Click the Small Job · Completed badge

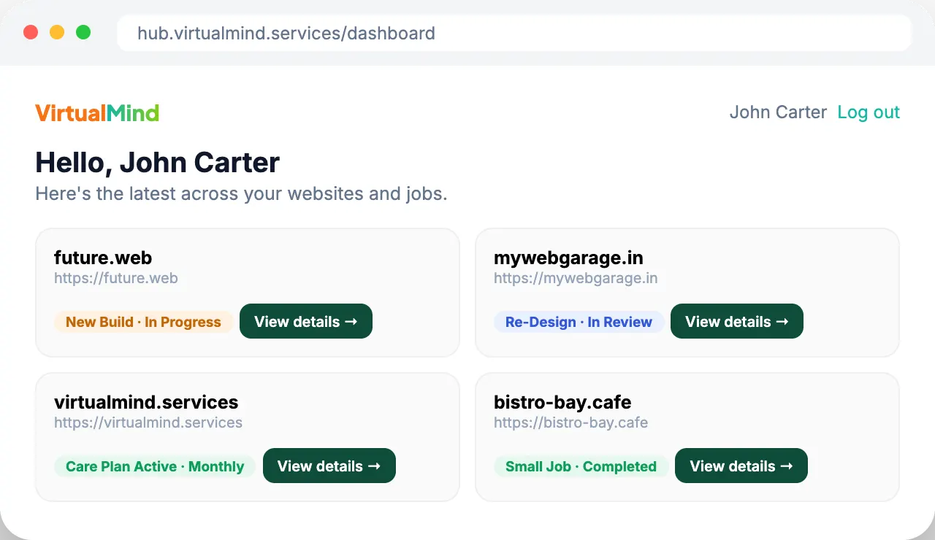coord(581,466)
